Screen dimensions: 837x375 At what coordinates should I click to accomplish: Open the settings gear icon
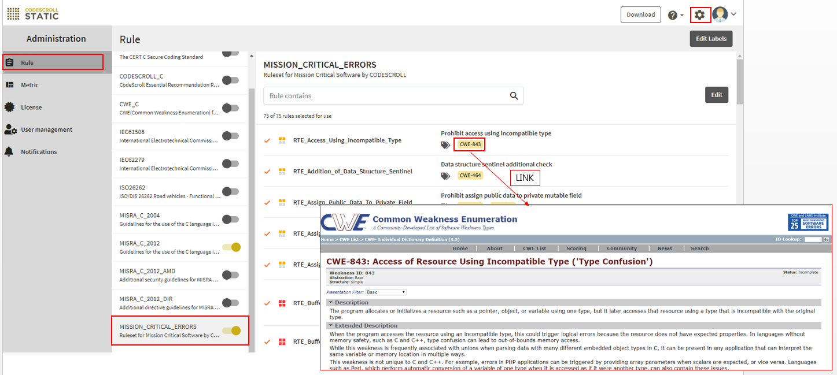(700, 15)
